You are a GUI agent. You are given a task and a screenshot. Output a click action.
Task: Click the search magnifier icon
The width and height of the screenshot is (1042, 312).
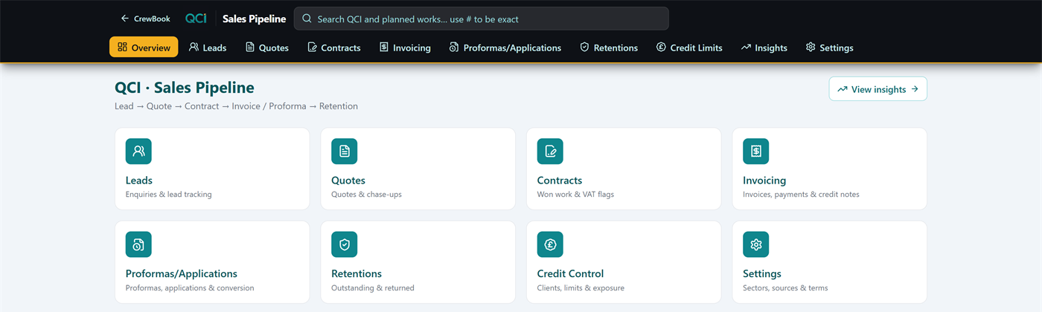pyautogui.click(x=307, y=19)
